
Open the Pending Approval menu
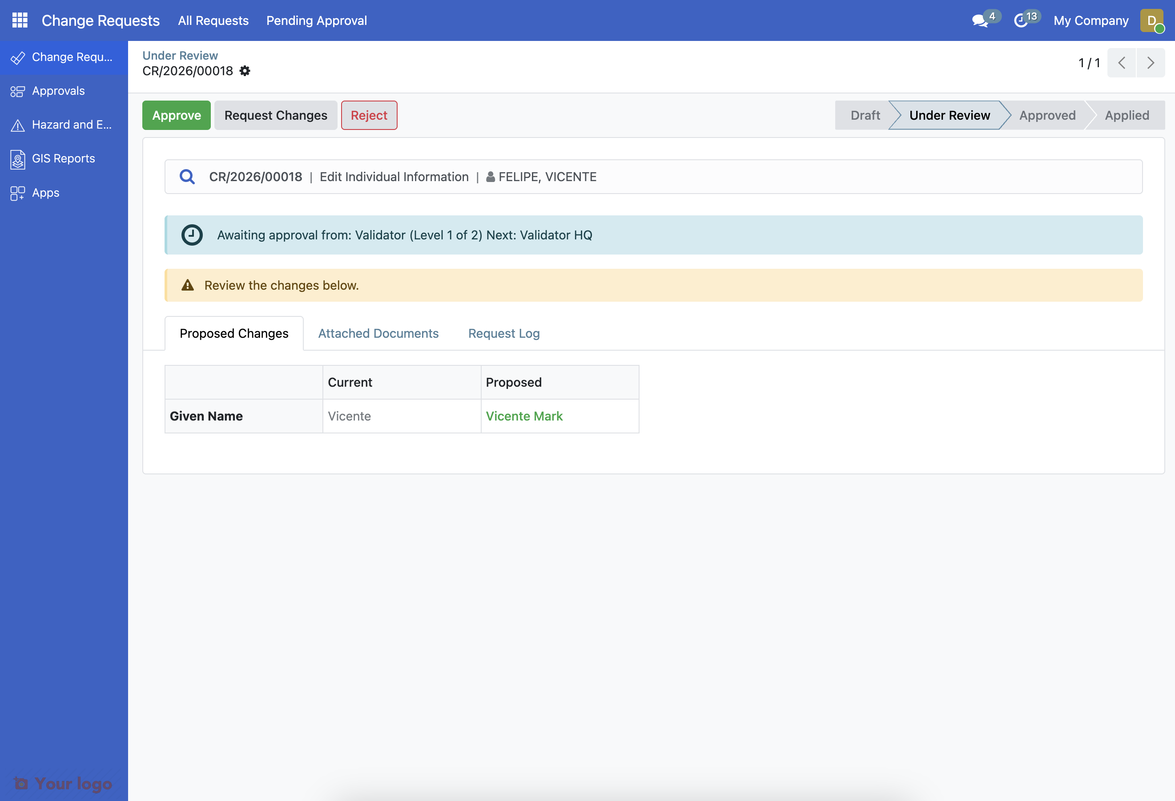click(x=317, y=21)
